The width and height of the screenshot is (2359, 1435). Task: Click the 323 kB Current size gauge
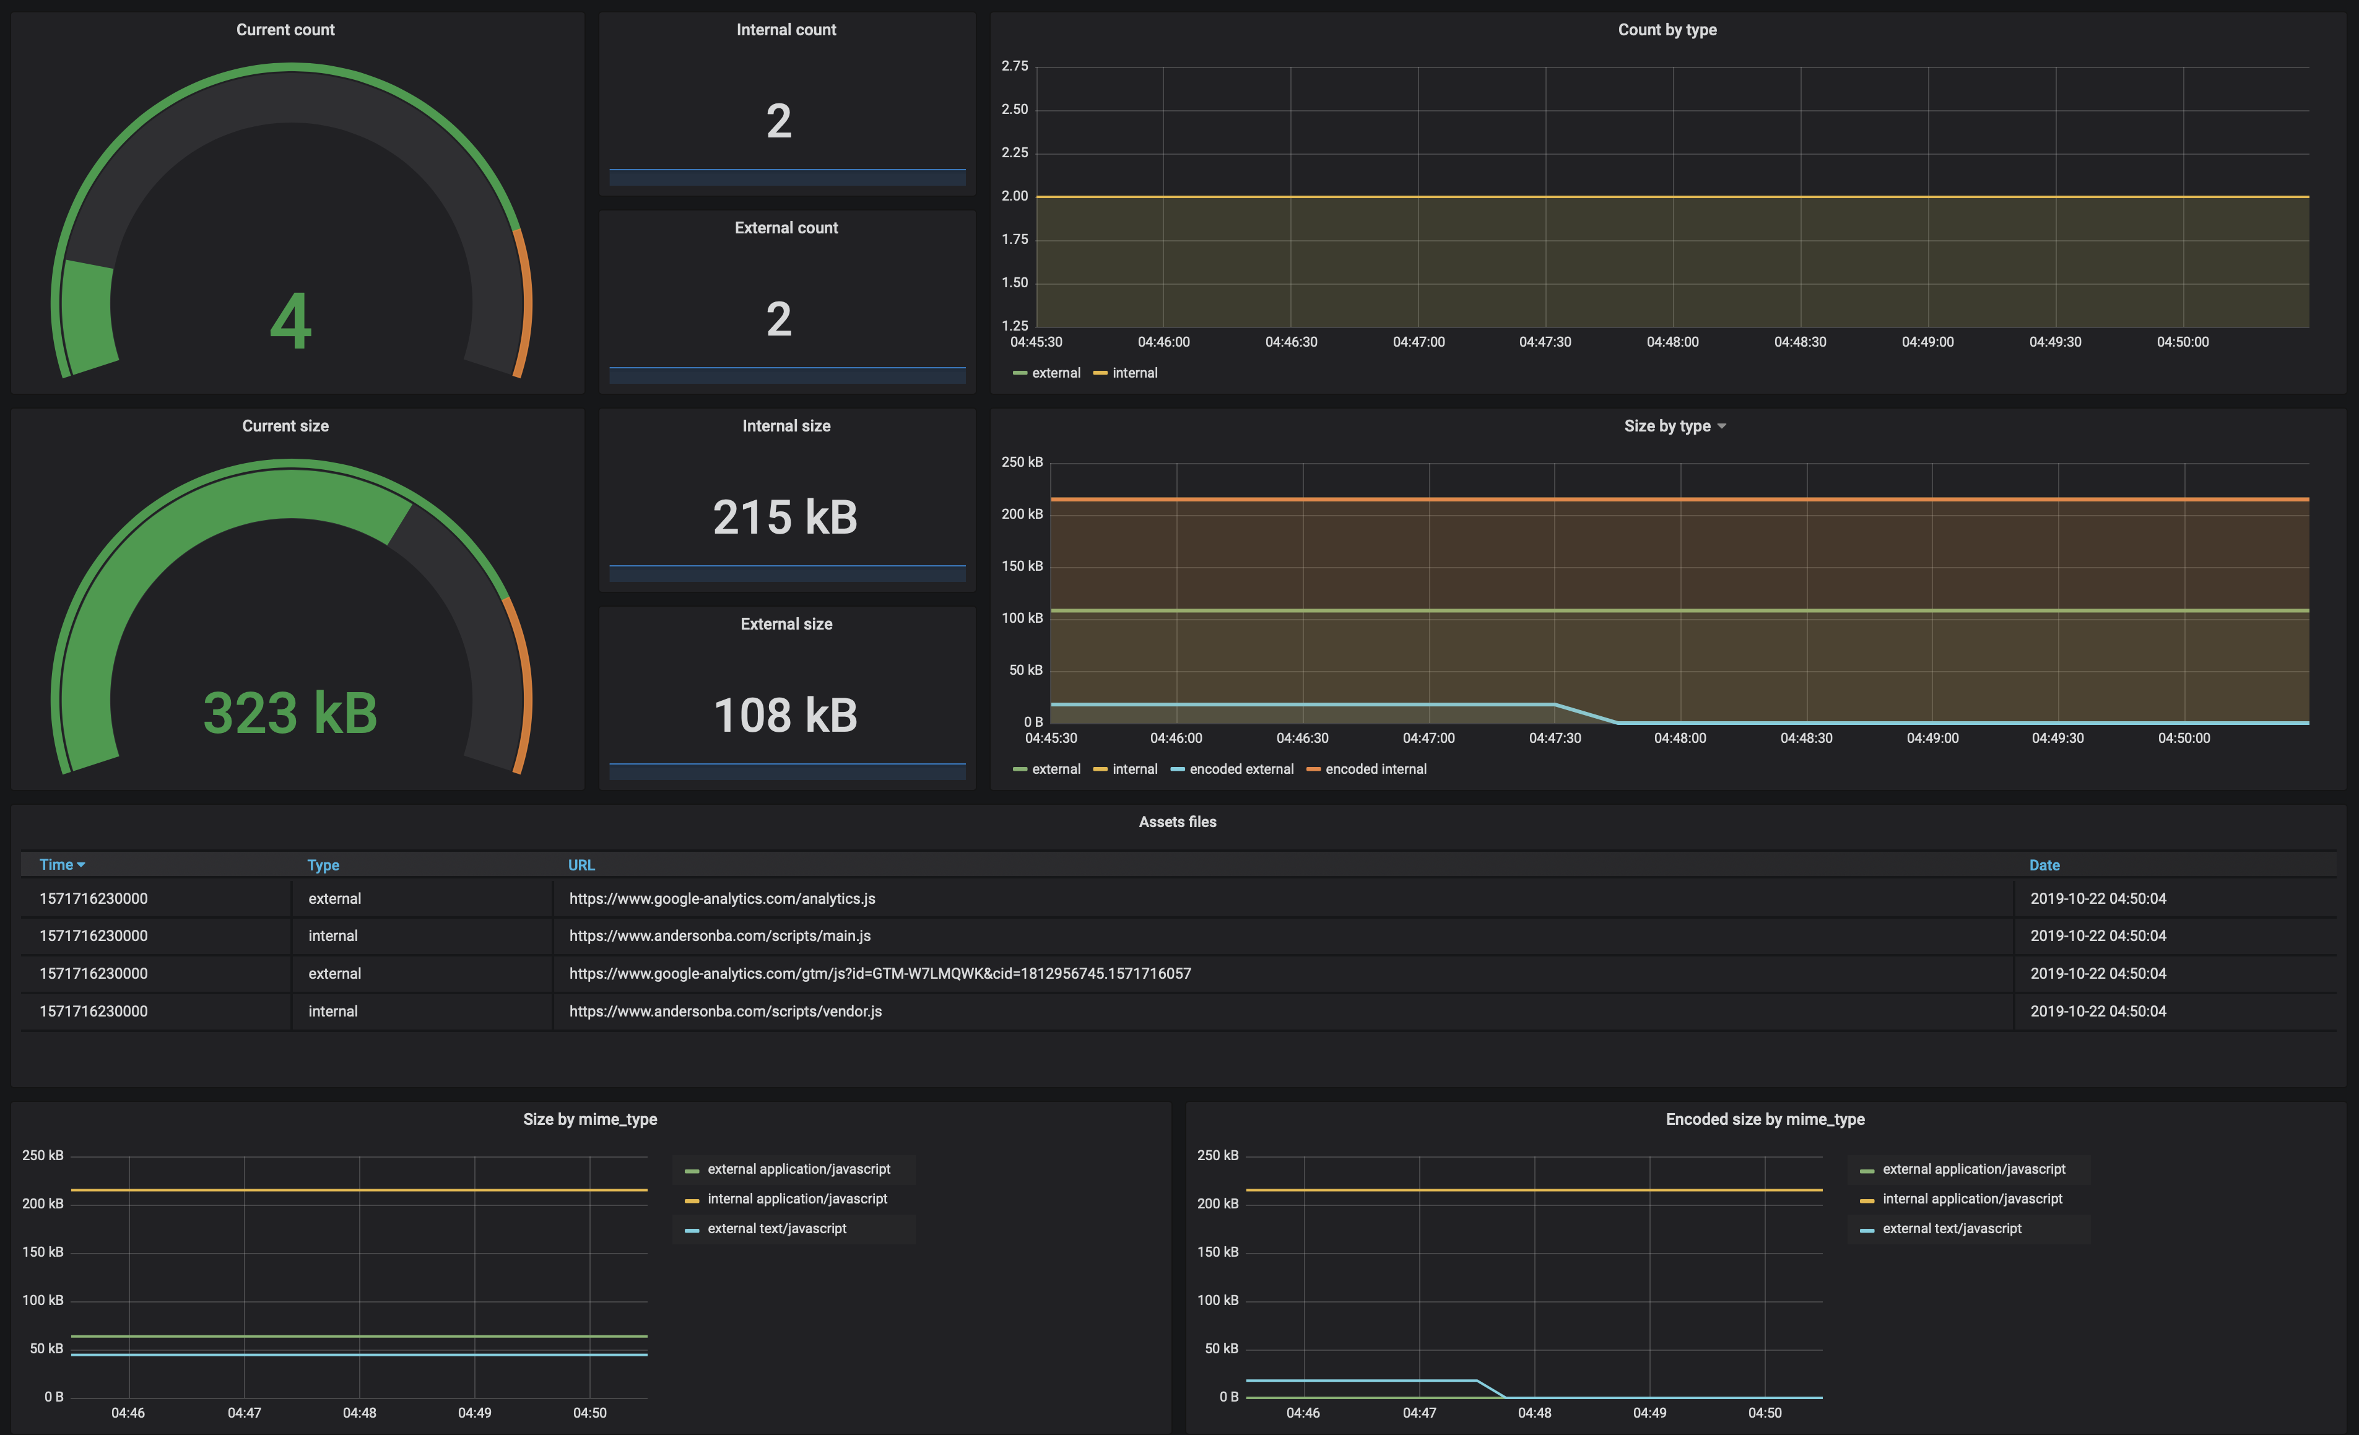coord(290,712)
